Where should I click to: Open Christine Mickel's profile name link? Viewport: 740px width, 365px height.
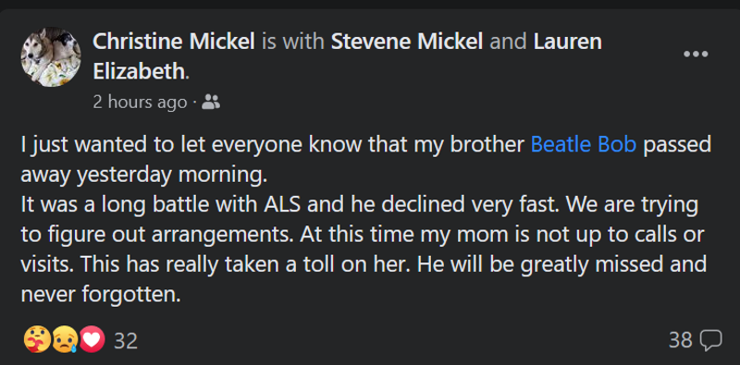174,42
